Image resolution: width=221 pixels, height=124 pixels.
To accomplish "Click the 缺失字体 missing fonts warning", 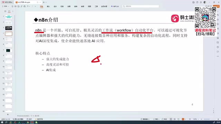I will pos(39,119).
